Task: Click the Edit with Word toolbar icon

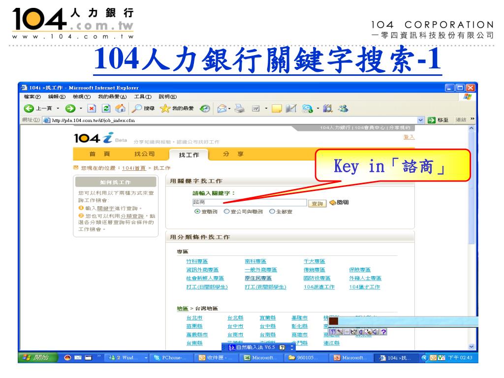Action: pyautogui.click(x=256, y=109)
